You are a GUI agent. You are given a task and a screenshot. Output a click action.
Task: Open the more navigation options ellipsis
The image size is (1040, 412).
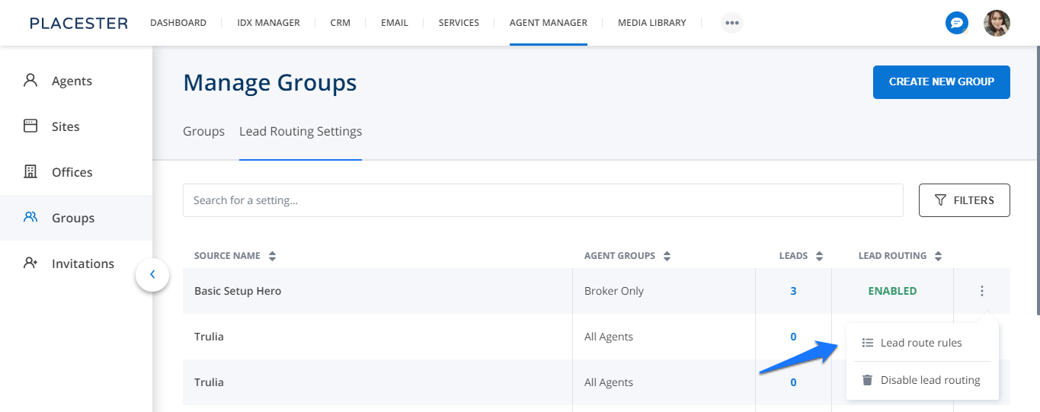click(x=731, y=23)
